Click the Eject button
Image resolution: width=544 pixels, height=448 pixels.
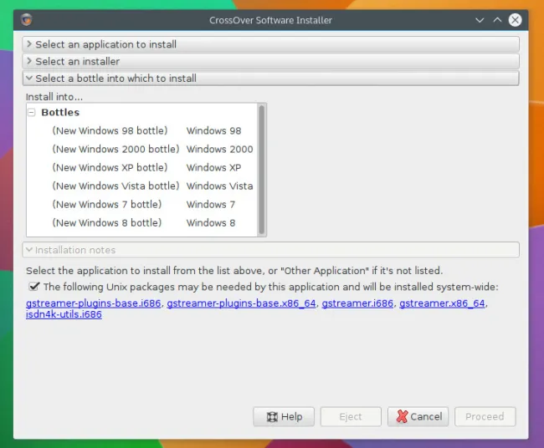(x=351, y=416)
